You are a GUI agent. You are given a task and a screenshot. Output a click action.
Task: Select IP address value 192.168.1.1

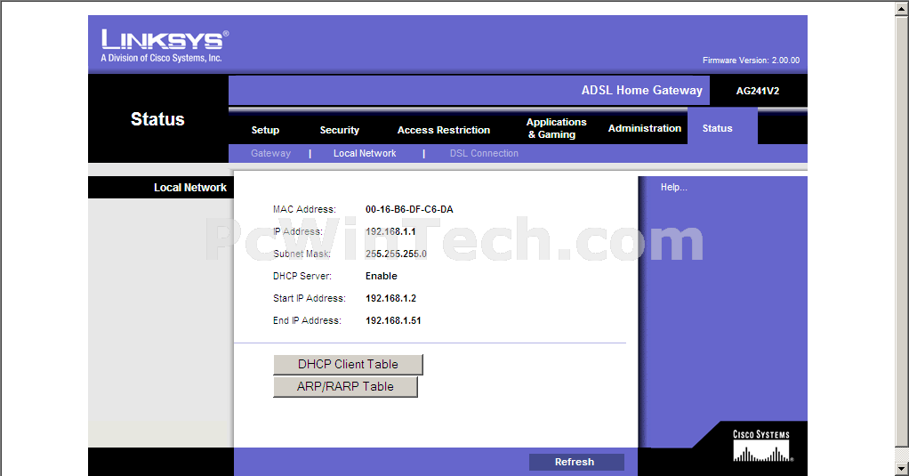(390, 231)
